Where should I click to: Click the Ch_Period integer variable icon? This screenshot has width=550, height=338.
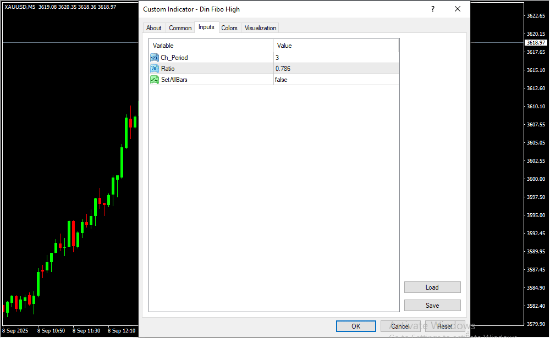click(154, 58)
